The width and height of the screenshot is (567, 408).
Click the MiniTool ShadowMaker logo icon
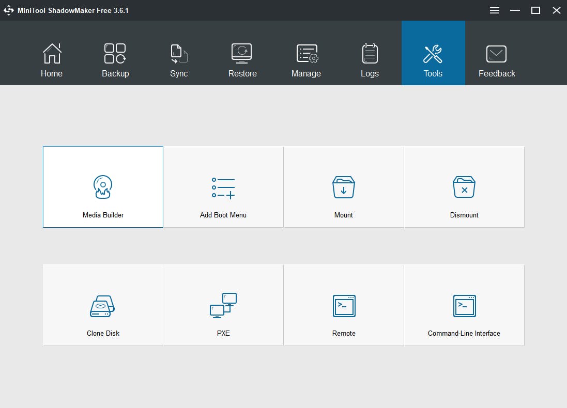9,10
